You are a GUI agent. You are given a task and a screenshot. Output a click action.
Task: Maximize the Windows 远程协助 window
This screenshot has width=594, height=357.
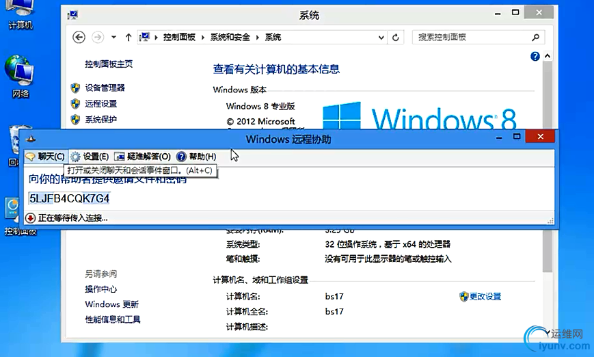pyautogui.click(x=517, y=136)
